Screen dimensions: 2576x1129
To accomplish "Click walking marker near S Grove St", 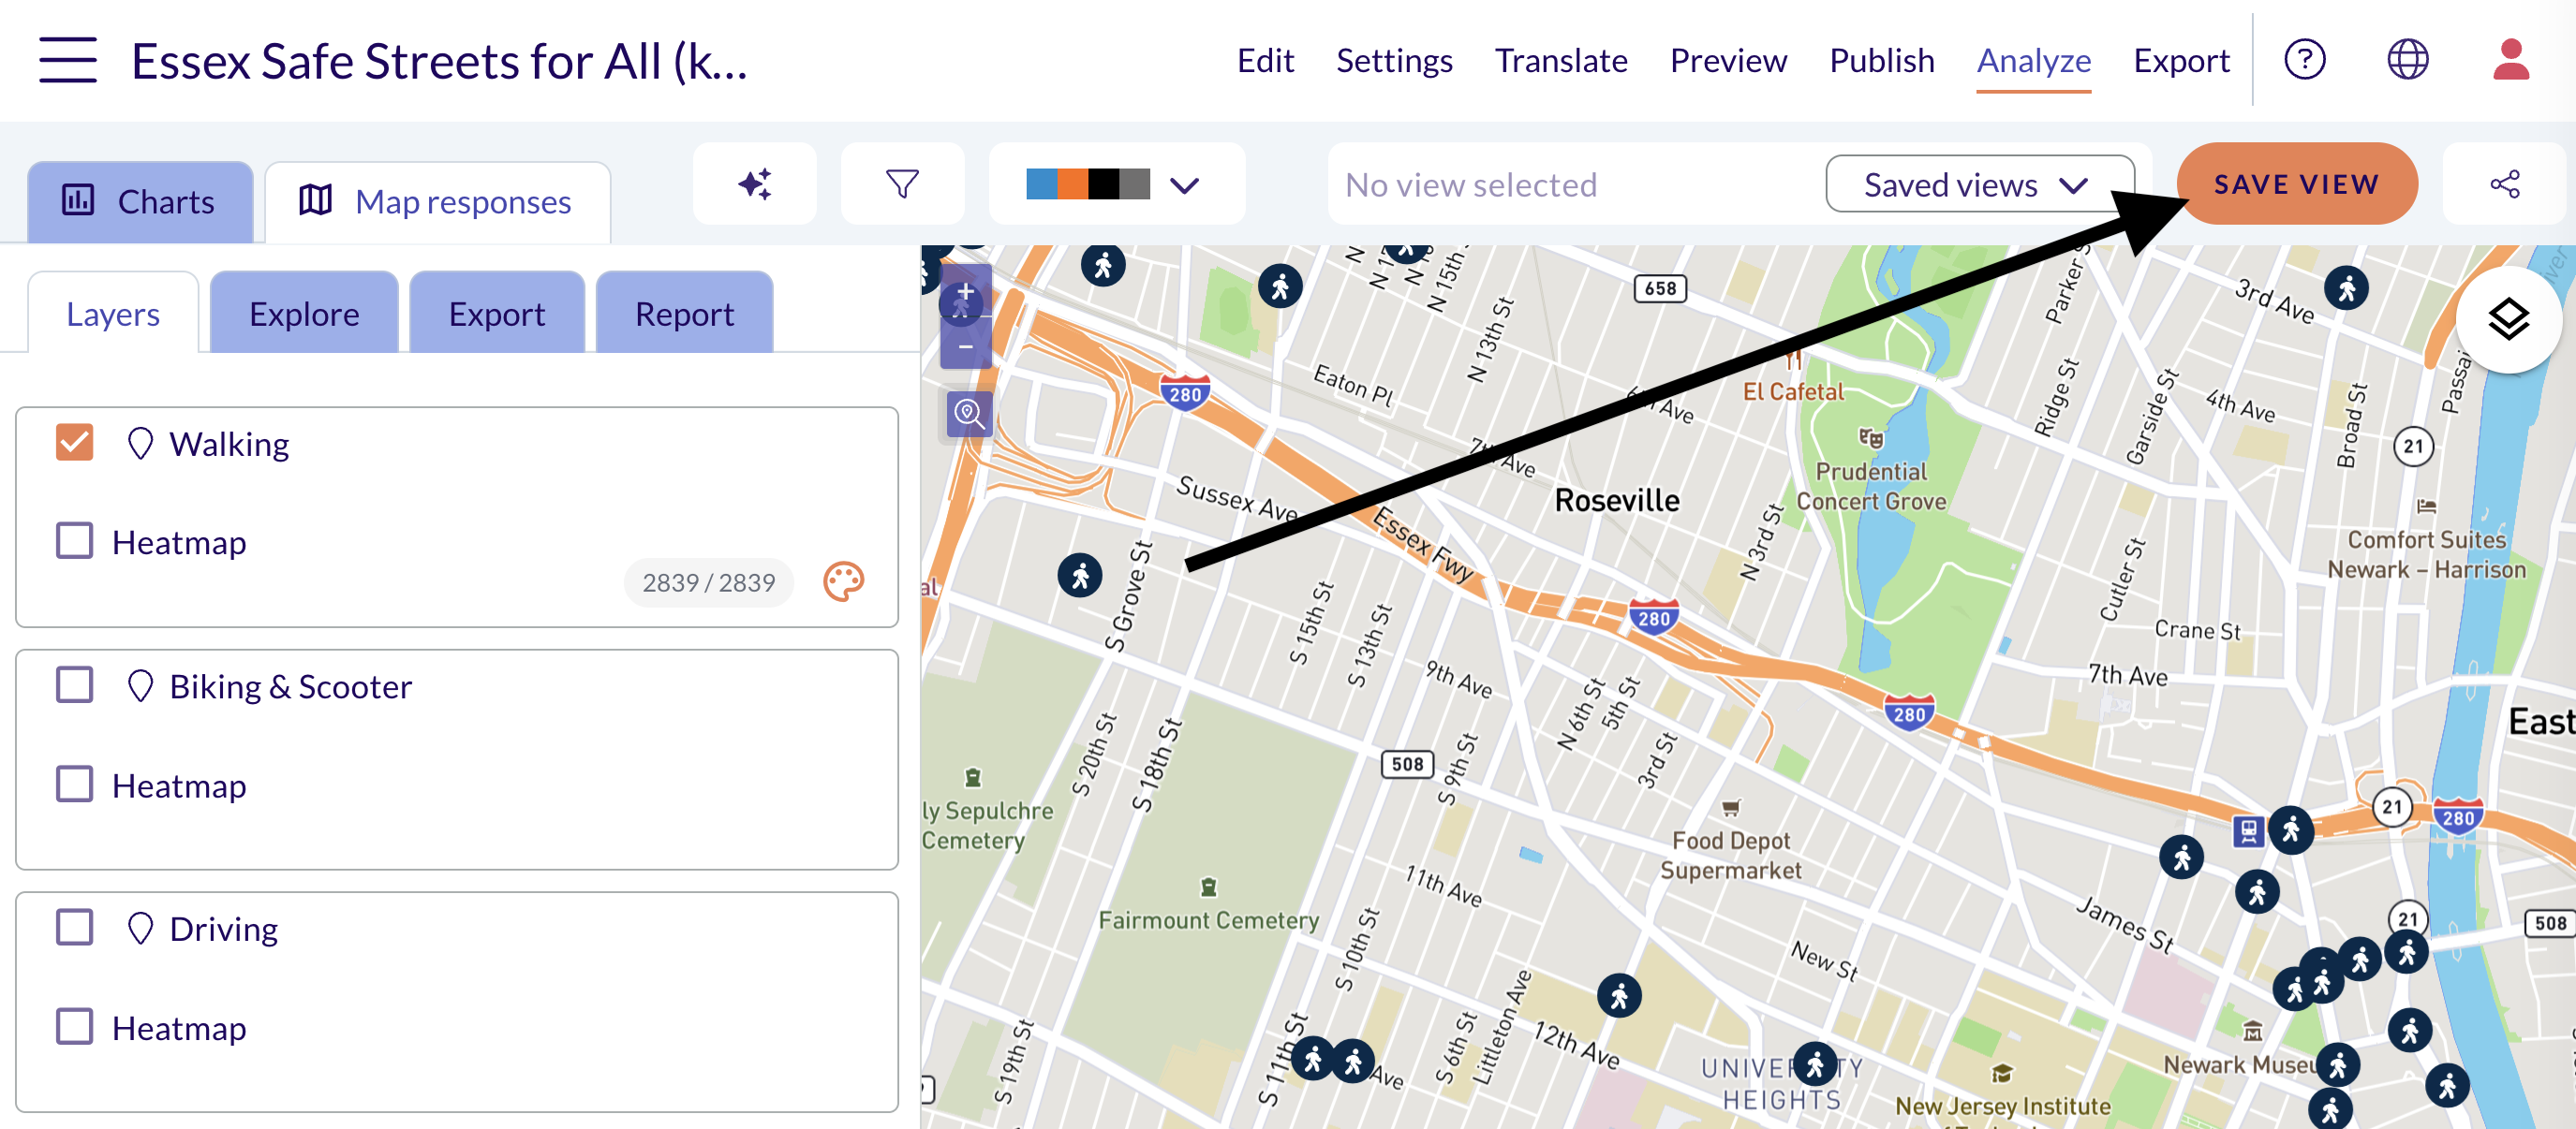I will tap(1080, 576).
